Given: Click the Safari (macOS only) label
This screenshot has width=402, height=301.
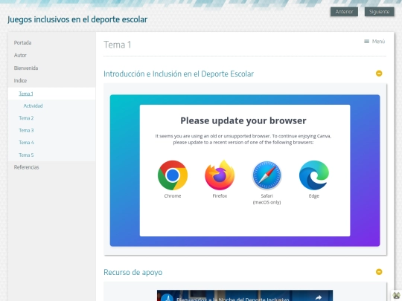Looking at the screenshot, I should coord(267,199).
